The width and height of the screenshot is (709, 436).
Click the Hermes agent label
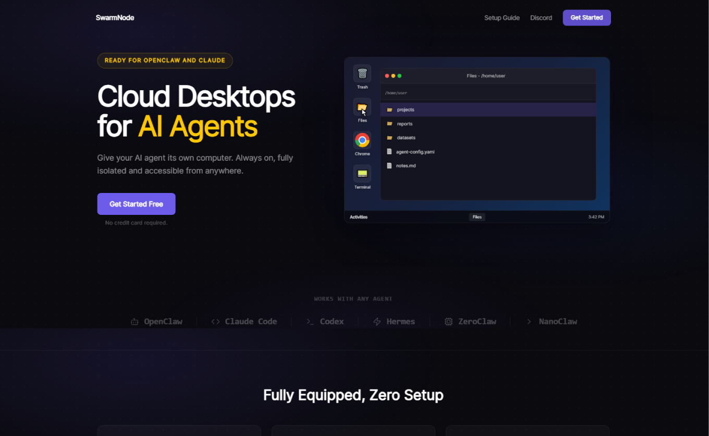[x=401, y=322]
